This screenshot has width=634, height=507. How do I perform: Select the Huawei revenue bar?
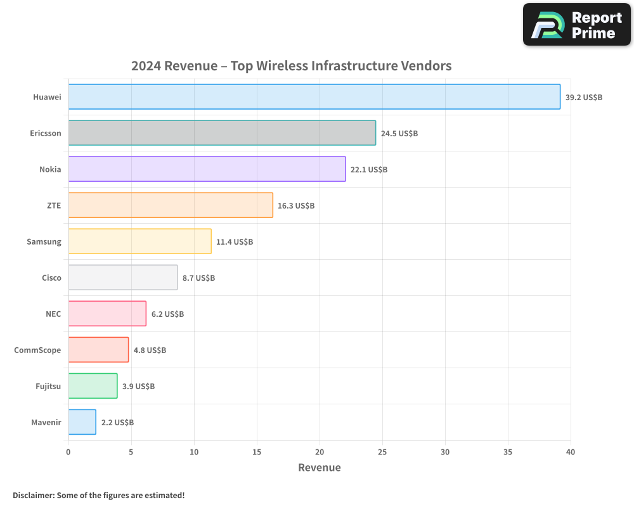click(x=314, y=97)
